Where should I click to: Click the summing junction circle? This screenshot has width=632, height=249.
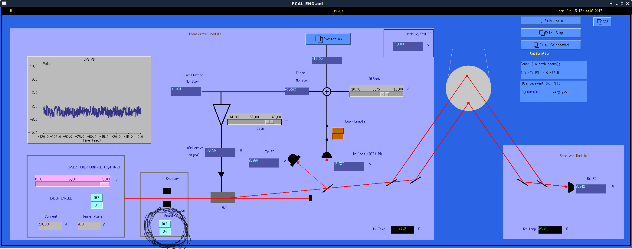tap(327, 91)
